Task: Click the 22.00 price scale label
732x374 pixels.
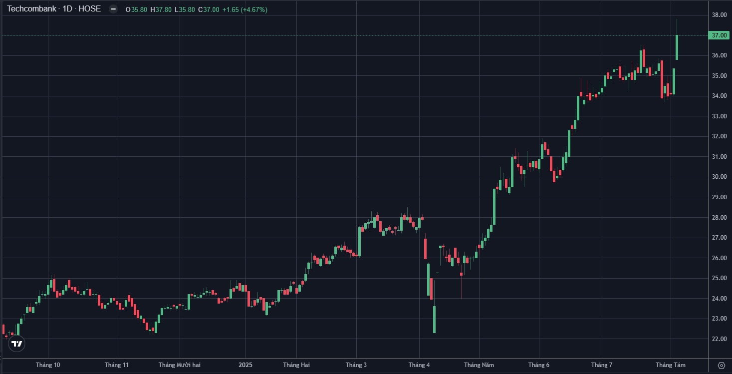Action: pyautogui.click(x=719, y=339)
